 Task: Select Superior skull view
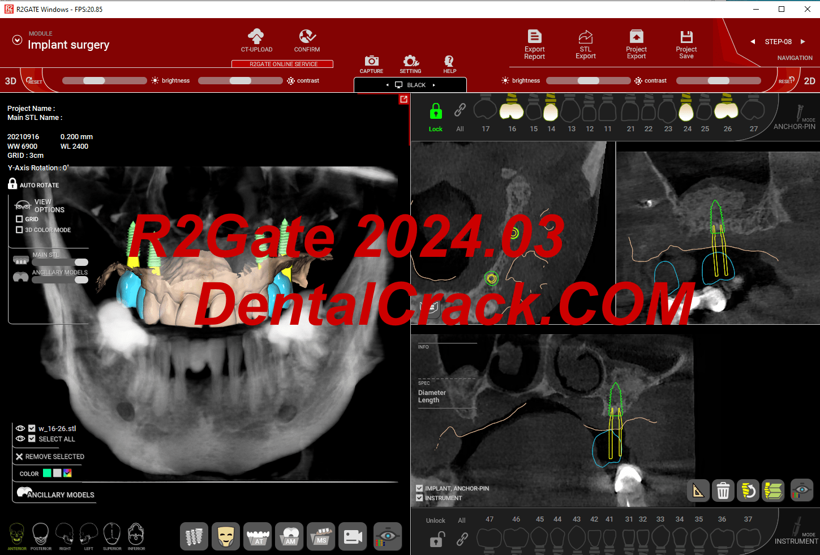click(112, 535)
